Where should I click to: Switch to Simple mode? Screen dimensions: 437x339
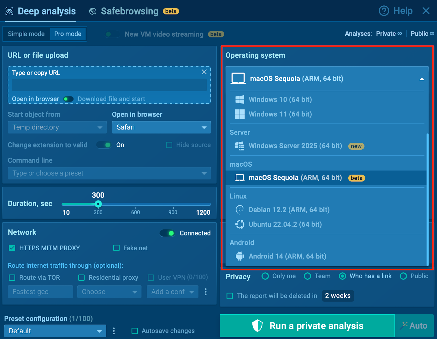click(x=26, y=34)
